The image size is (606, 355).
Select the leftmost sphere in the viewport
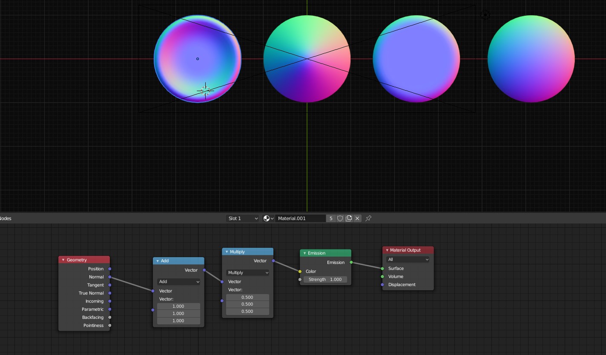197,59
